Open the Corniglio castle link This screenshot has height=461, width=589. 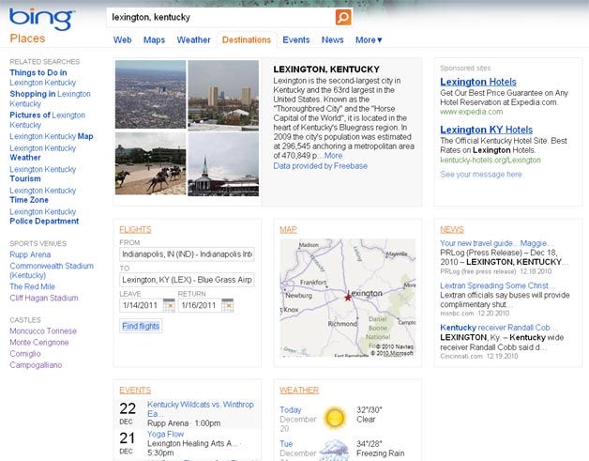tap(25, 353)
